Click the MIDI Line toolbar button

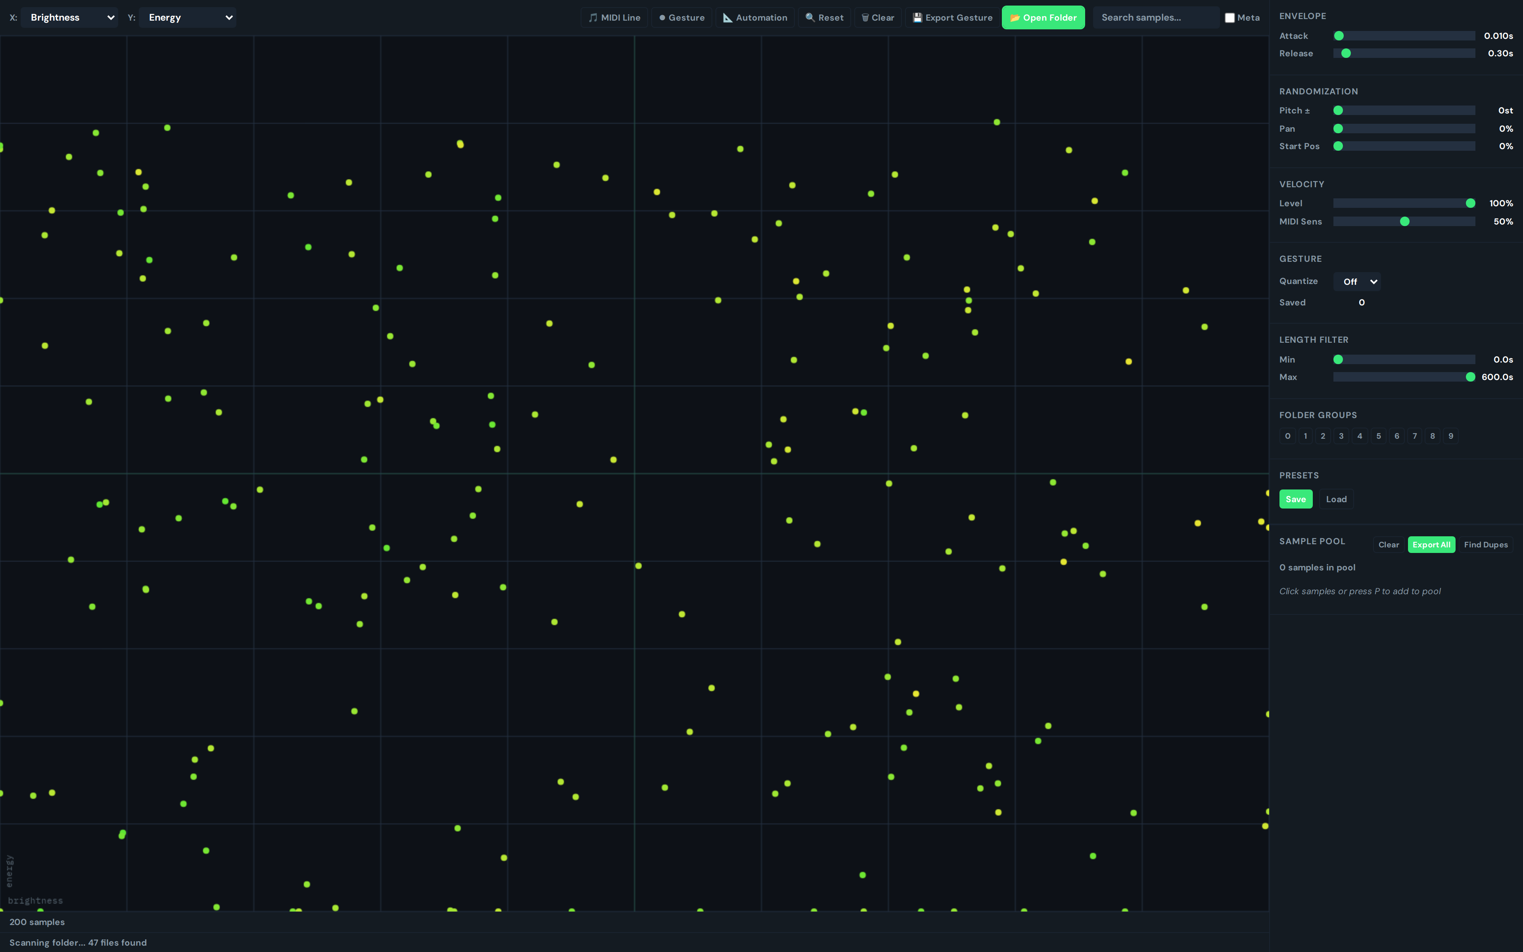coord(614,17)
